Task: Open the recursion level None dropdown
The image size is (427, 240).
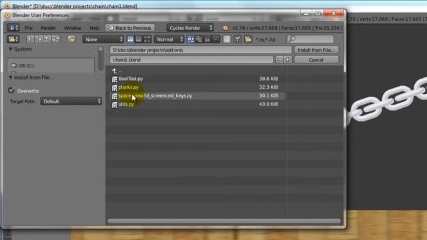Action: tap(103, 39)
